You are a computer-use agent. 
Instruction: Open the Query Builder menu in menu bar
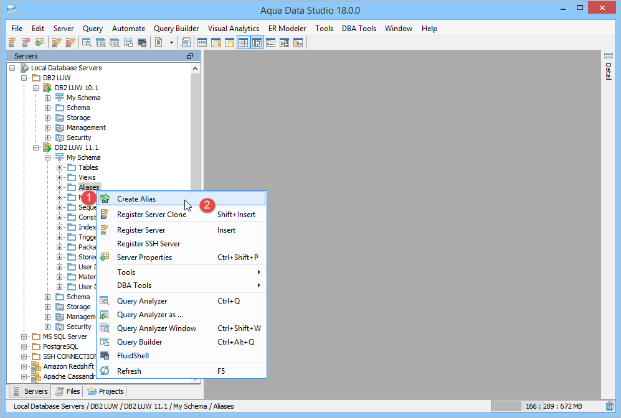tap(176, 29)
